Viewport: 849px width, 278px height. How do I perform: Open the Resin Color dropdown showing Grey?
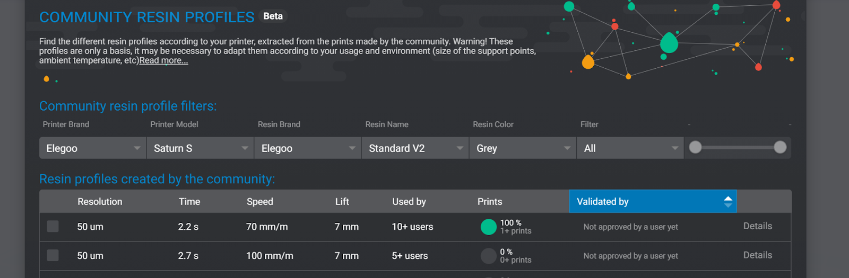click(523, 148)
